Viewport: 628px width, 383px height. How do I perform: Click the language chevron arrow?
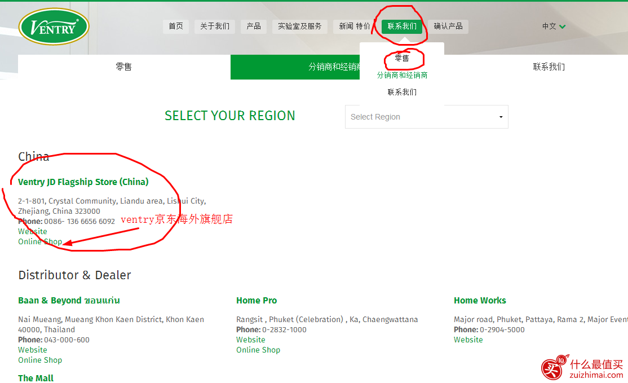(x=562, y=27)
